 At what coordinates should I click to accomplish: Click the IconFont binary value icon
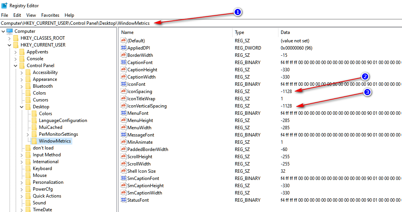tap(124, 84)
